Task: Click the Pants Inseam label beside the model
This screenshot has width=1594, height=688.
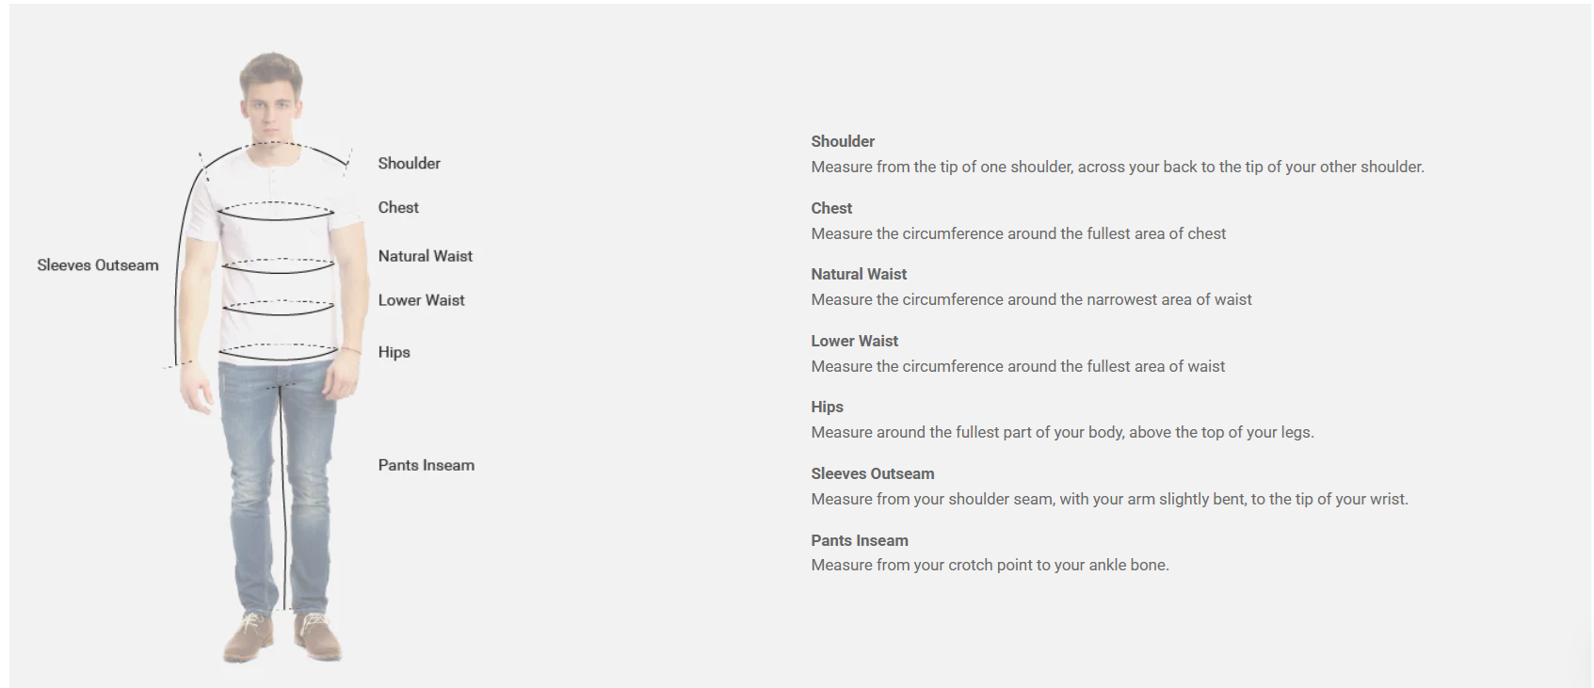Action: point(426,465)
